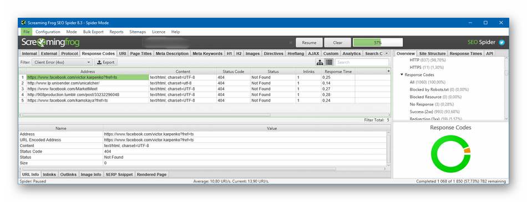527x202 pixels.
Task: Open the Bulk Export menu
Action: [x=93, y=32]
